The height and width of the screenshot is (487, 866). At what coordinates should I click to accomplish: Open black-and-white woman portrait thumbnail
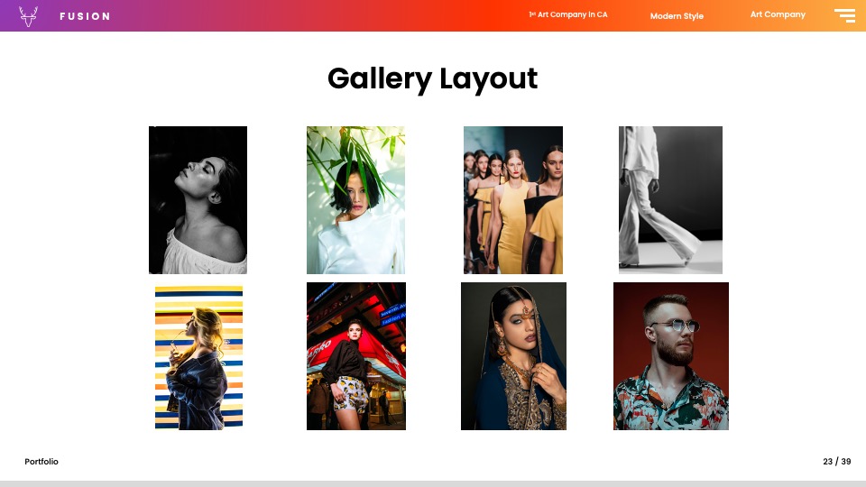198,200
